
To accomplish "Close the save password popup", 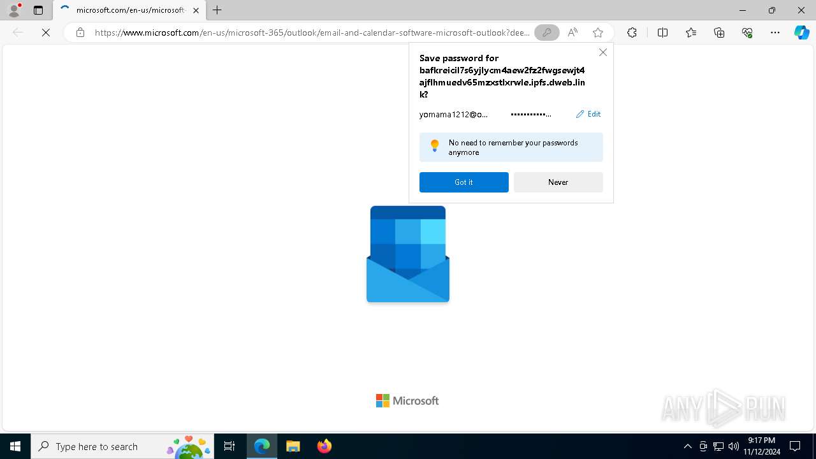I will 602,52.
